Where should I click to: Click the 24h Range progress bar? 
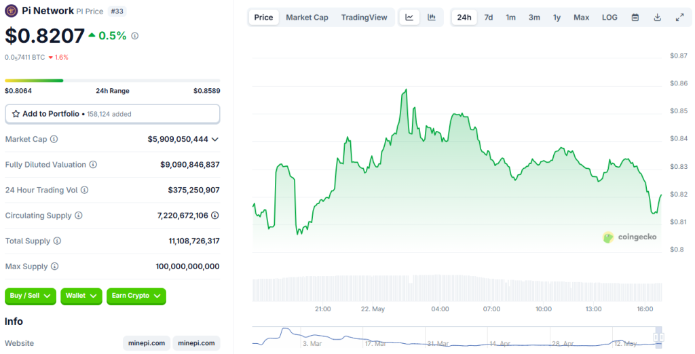pyautogui.click(x=112, y=81)
